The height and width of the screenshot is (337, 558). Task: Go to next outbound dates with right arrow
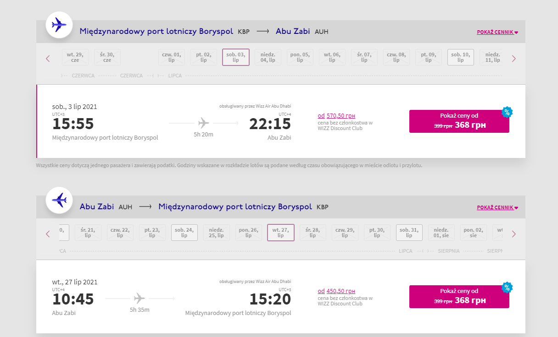(x=513, y=58)
